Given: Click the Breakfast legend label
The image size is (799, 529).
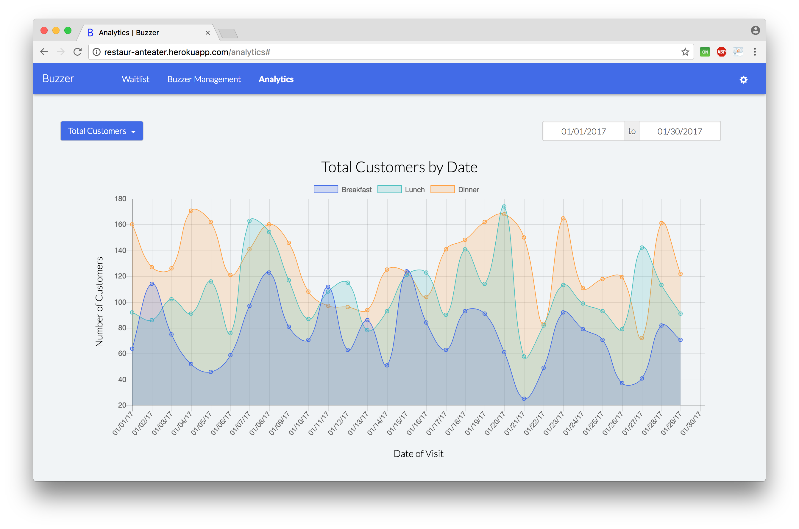Looking at the screenshot, I should pos(356,190).
